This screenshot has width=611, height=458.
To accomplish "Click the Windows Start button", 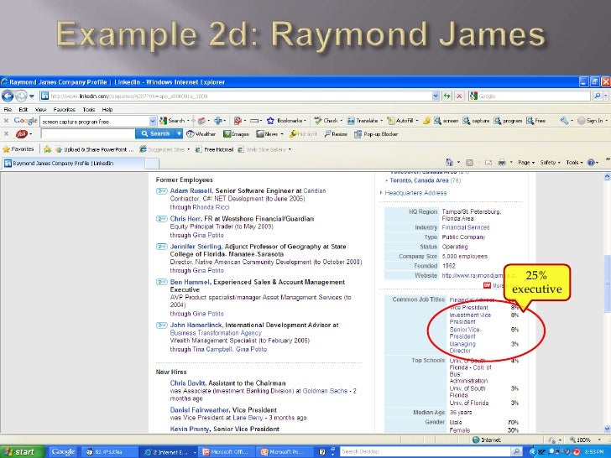I will tap(22, 452).
